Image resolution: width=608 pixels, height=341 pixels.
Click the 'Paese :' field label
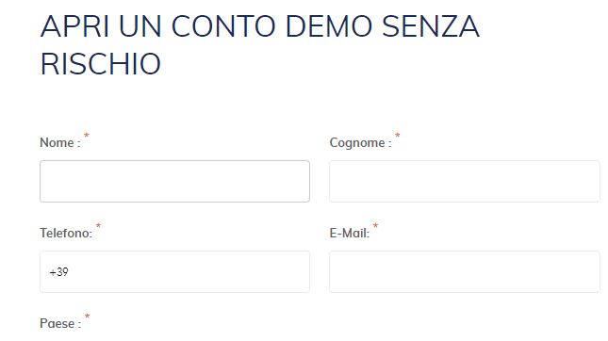(x=60, y=323)
